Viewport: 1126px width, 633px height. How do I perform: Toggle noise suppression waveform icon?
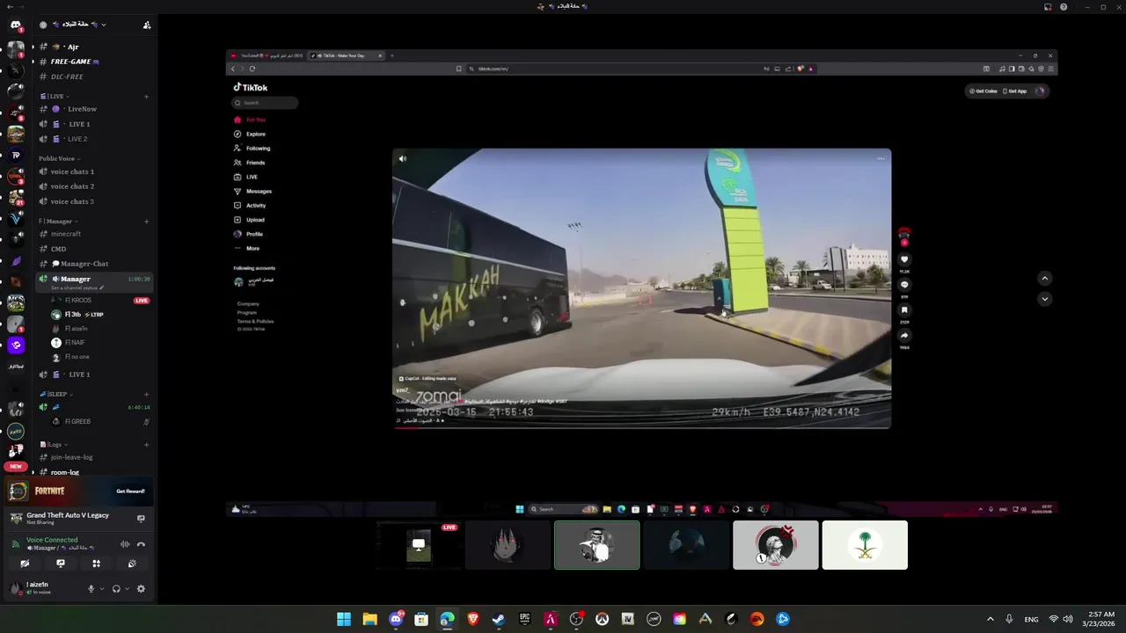coord(125,544)
